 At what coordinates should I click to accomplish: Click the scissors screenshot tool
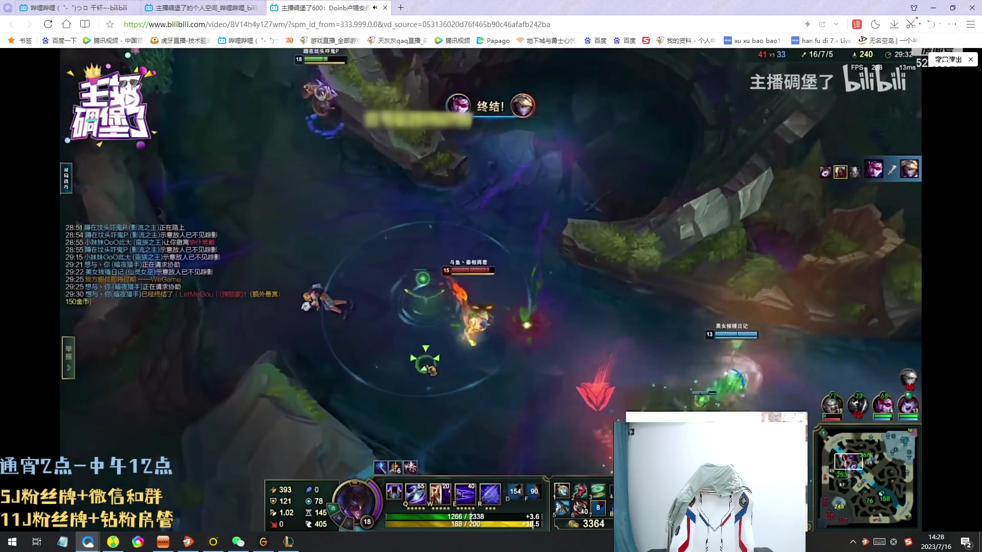click(910, 24)
